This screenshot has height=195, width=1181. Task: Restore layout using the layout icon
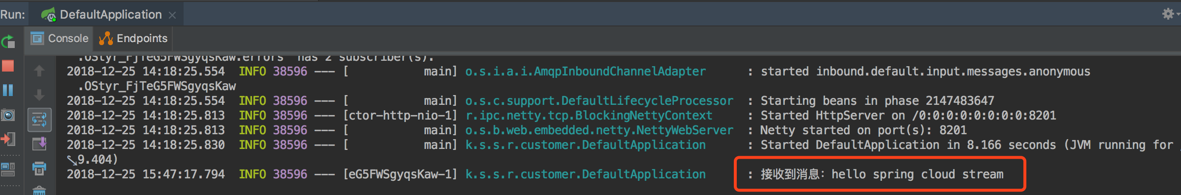point(8,169)
